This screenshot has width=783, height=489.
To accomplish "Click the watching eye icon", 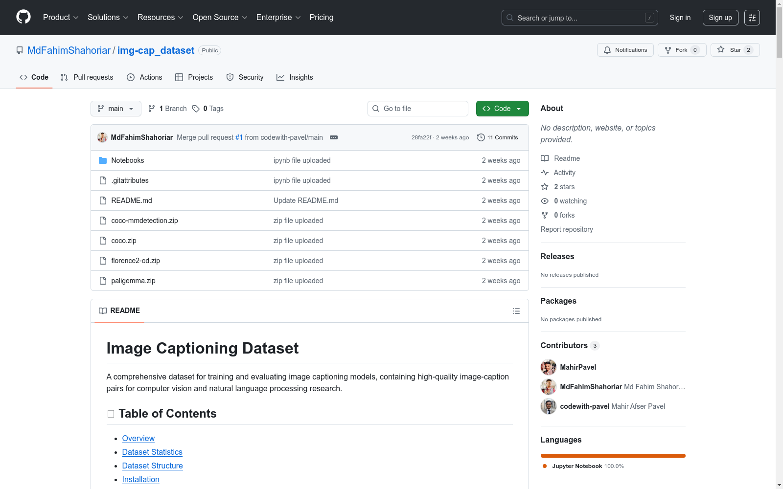I will 545,201.
